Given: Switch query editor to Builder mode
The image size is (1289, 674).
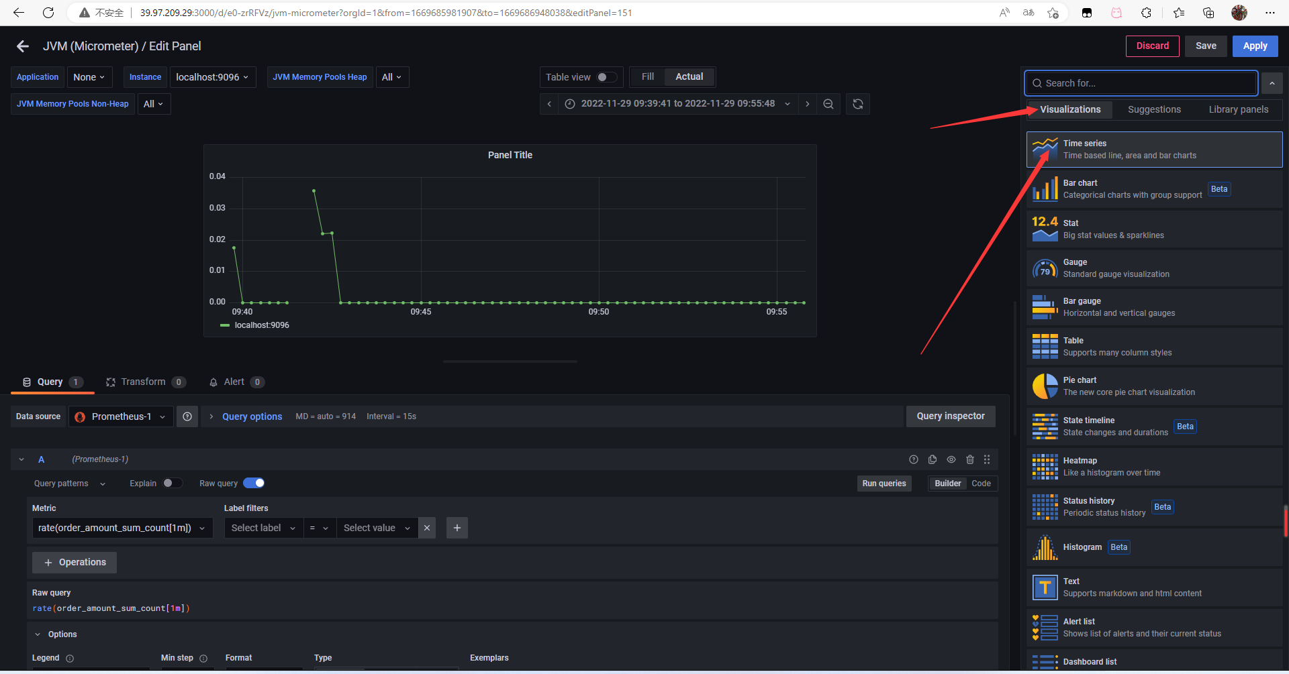Looking at the screenshot, I should [948, 484].
